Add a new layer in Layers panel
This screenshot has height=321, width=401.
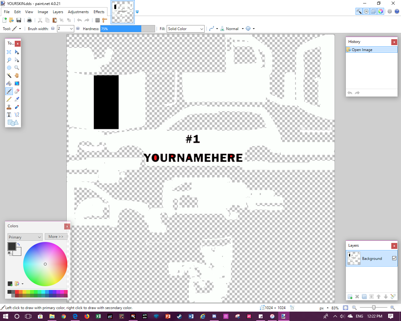(x=350, y=297)
